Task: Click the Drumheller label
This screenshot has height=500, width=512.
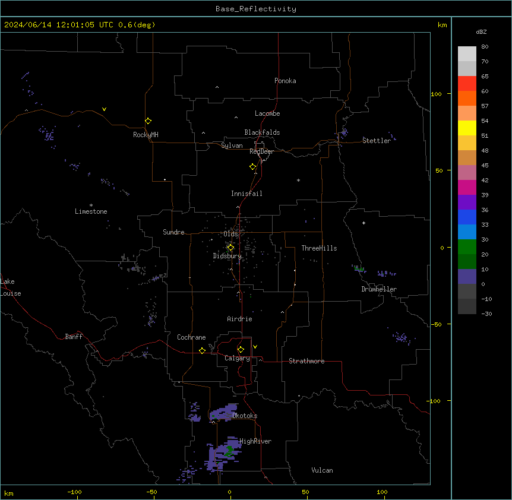Action: tap(379, 289)
